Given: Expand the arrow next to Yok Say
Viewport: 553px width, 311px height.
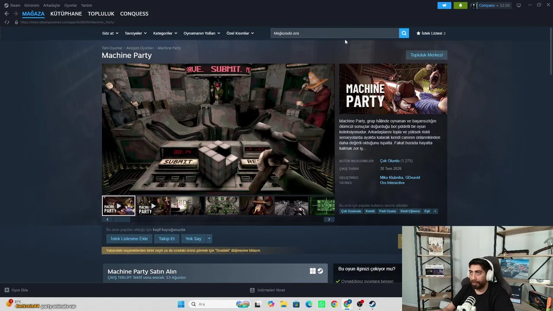Looking at the screenshot, I should [209, 238].
